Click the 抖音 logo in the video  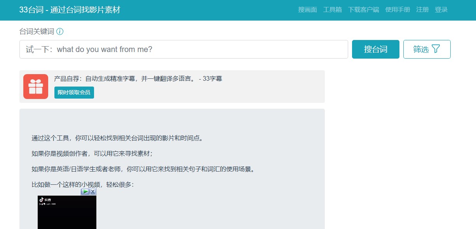(x=42, y=200)
